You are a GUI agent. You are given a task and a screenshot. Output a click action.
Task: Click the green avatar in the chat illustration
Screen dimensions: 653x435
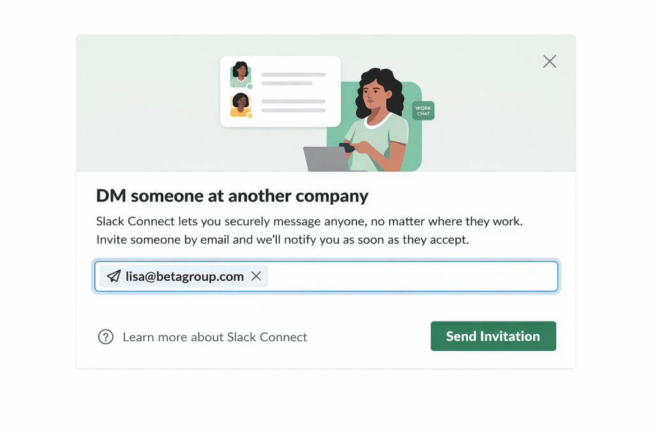(240, 73)
